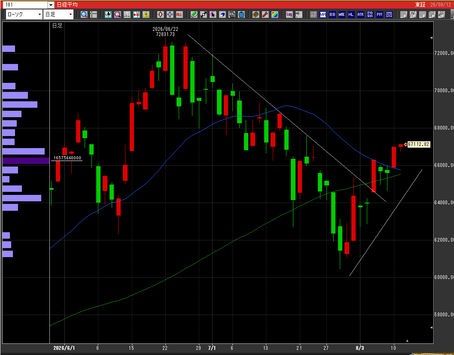Click the symbol code input showing 101

[x=24, y=5]
